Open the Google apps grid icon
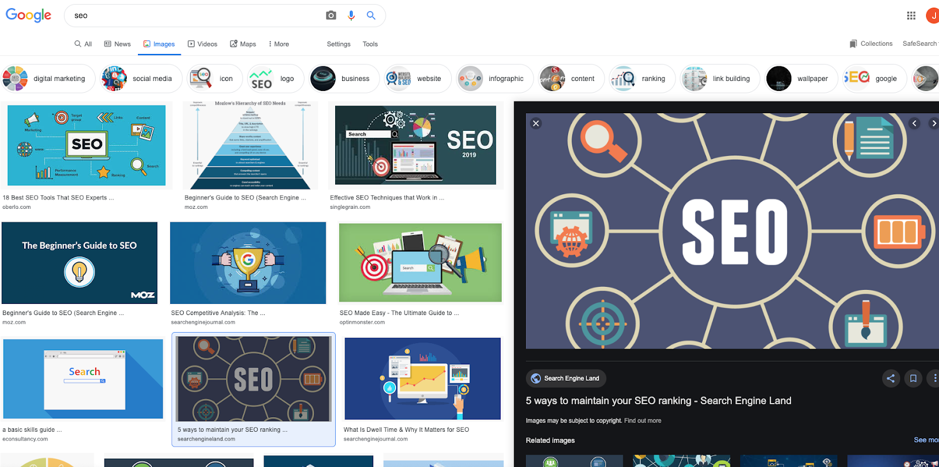939x467 pixels. [911, 16]
